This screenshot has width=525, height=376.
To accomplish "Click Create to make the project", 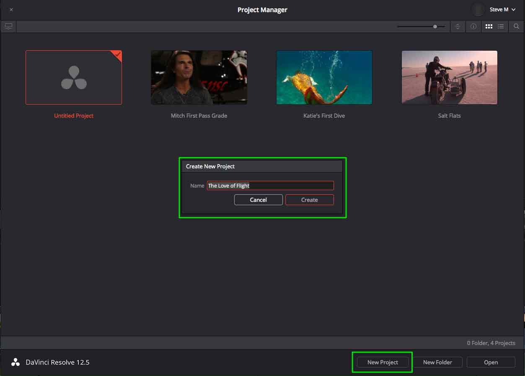I will coord(310,200).
